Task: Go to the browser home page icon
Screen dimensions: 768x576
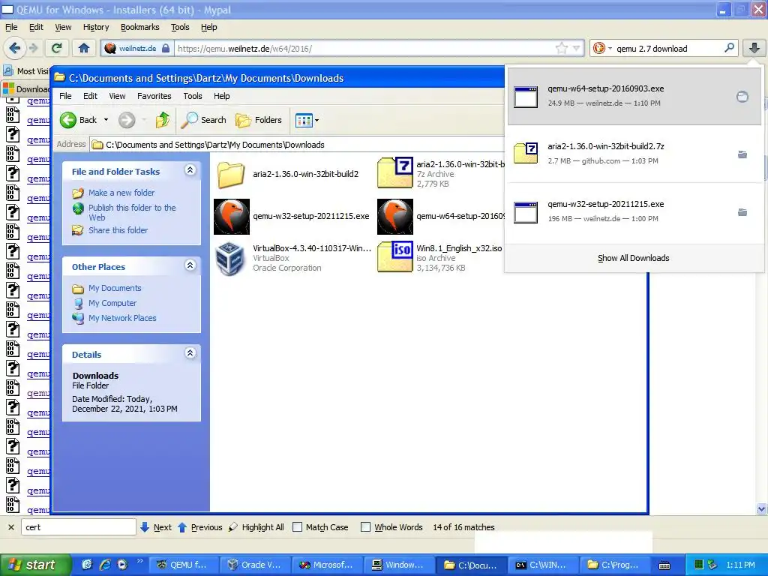Action: (84, 48)
